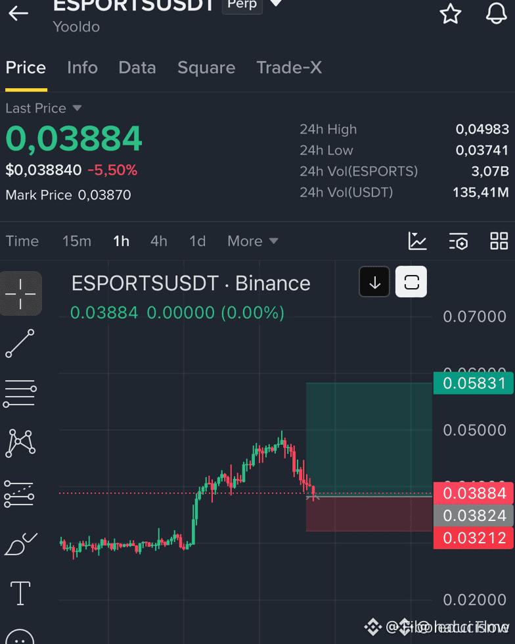This screenshot has width=515, height=644.
Task: Open chart indicators icon
Action: point(417,241)
